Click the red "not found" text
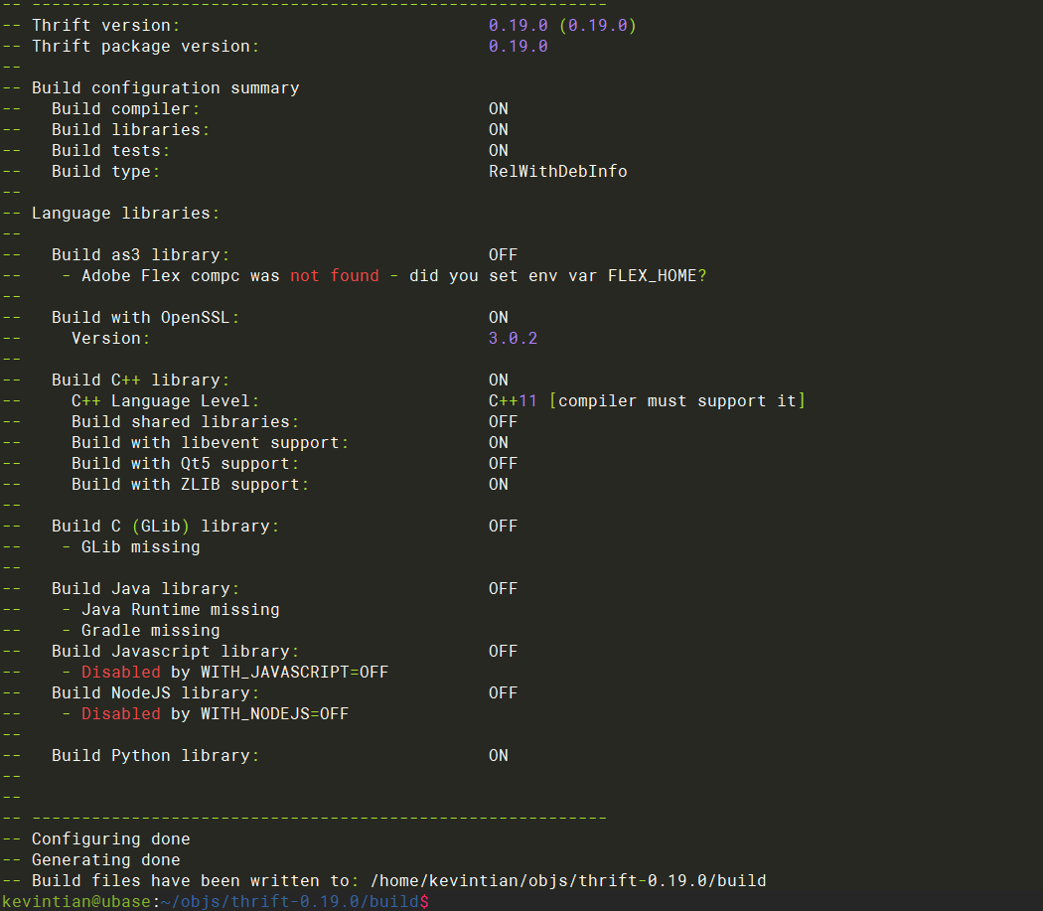This screenshot has height=911, width=1043. [x=334, y=275]
